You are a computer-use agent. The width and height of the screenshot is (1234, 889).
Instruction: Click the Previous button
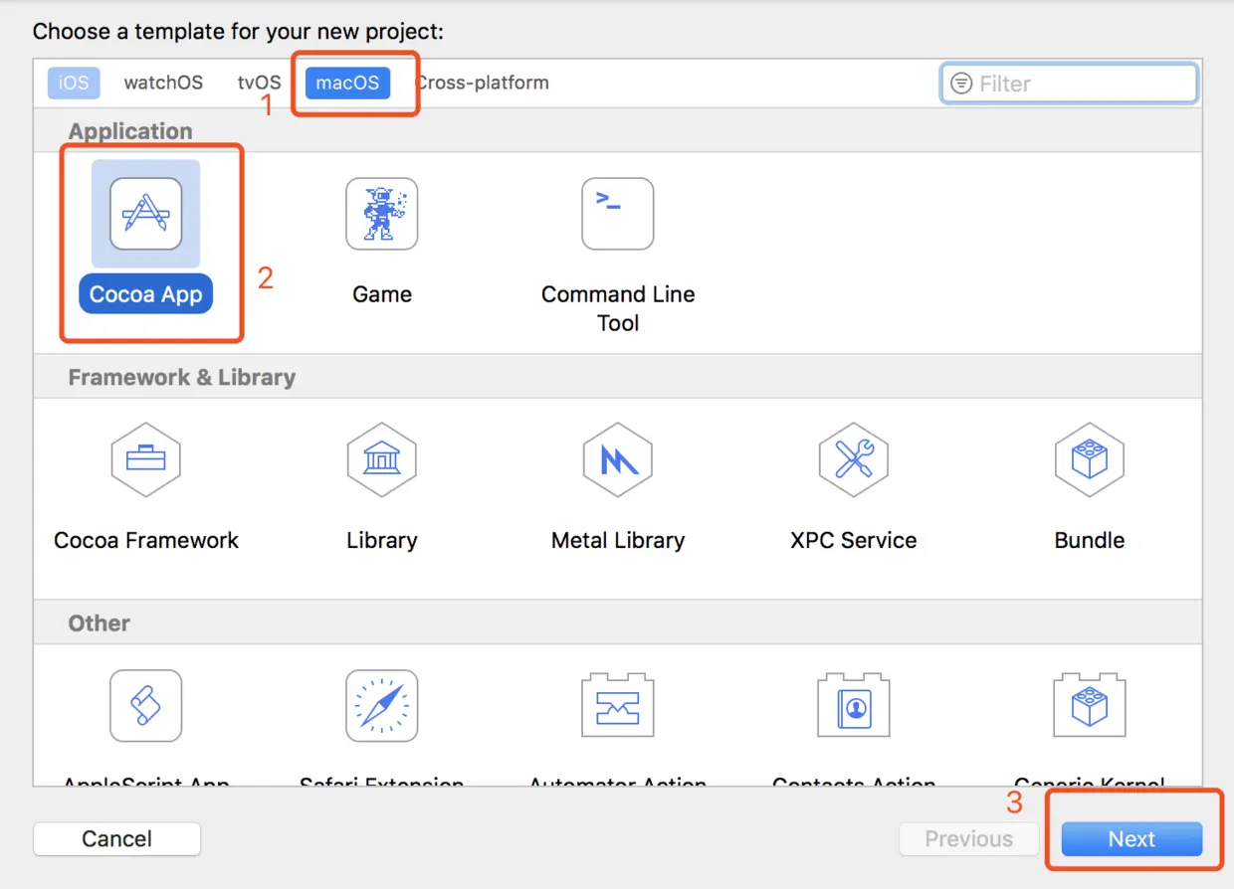coord(969,839)
